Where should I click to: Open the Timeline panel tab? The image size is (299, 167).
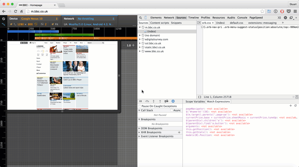pyautogui.click(x=193, y=18)
